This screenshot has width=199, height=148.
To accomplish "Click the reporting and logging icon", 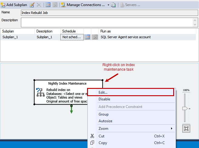I will (113, 5).
